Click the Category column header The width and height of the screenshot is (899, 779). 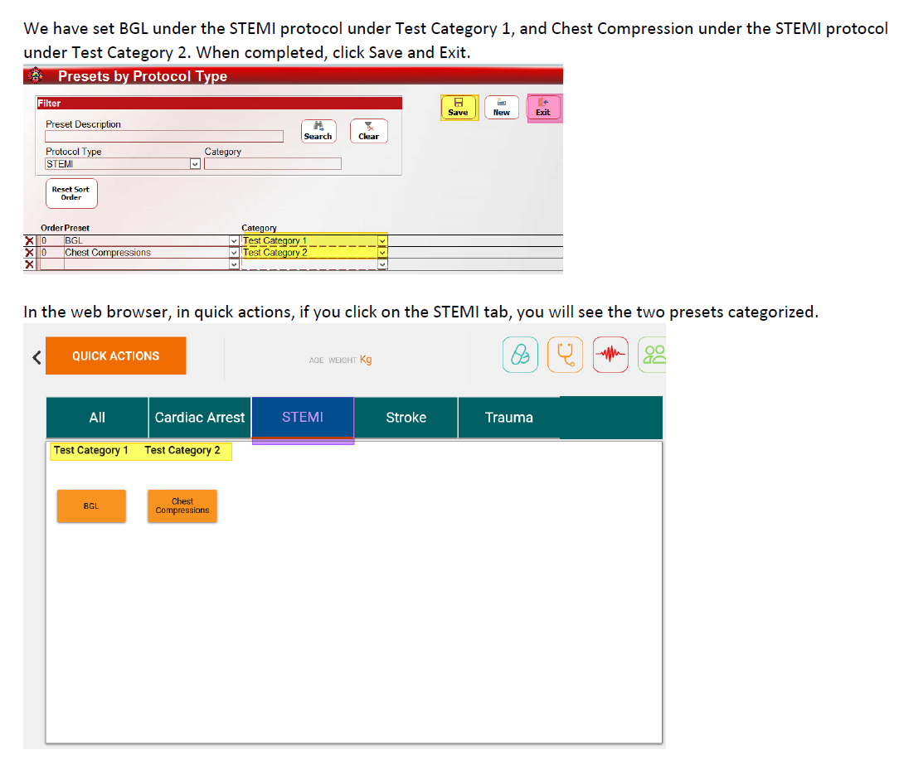[x=259, y=228]
